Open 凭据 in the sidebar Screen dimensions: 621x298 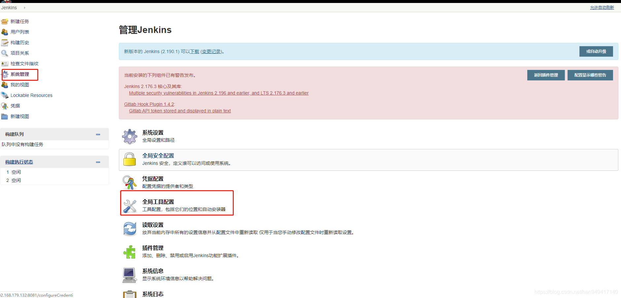coord(15,106)
